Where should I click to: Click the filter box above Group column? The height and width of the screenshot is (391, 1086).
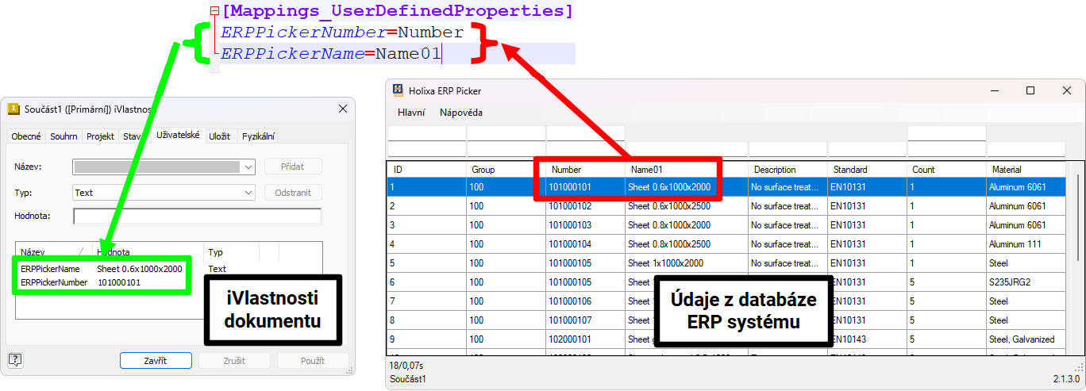click(x=506, y=149)
